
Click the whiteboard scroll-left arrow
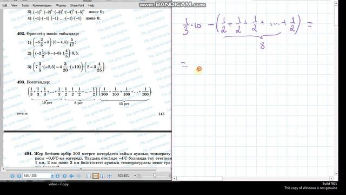click(x=174, y=178)
